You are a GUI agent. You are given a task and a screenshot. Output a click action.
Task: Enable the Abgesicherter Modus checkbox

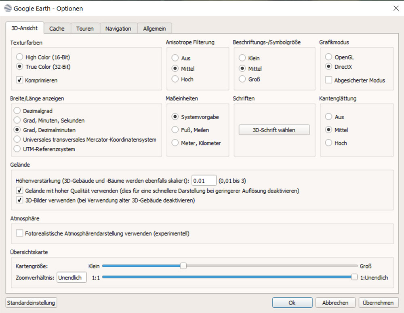click(x=328, y=80)
